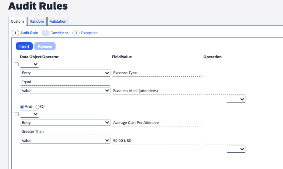283x169 pixels.
Task: Open Value dropdown beside Business Meal
Action: click(65, 91)
